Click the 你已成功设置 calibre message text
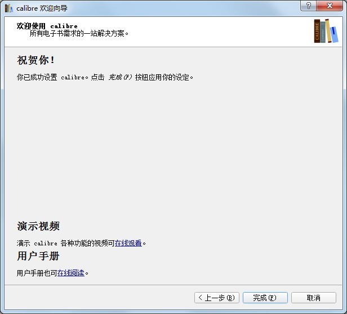This screenshot has width=347, height=314. pyautogui.click(x=105, y=77)
